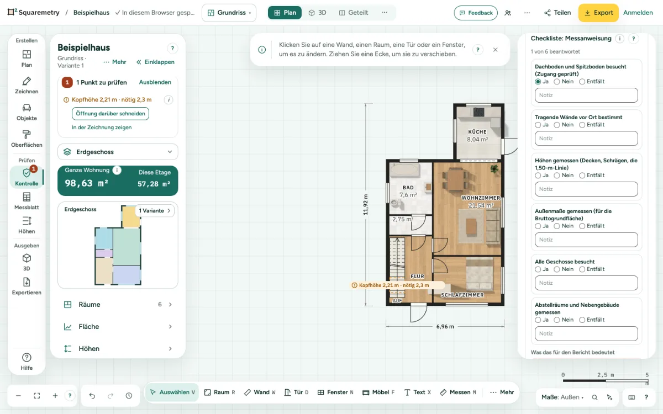Undo the last action

pos(92,396)
